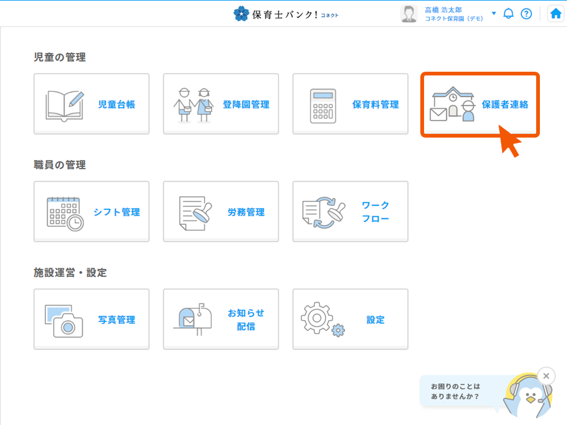567x425 pixels.
Task: Click the お困りのことはありませんか speech bubble
Action: [x=458, y=392]
